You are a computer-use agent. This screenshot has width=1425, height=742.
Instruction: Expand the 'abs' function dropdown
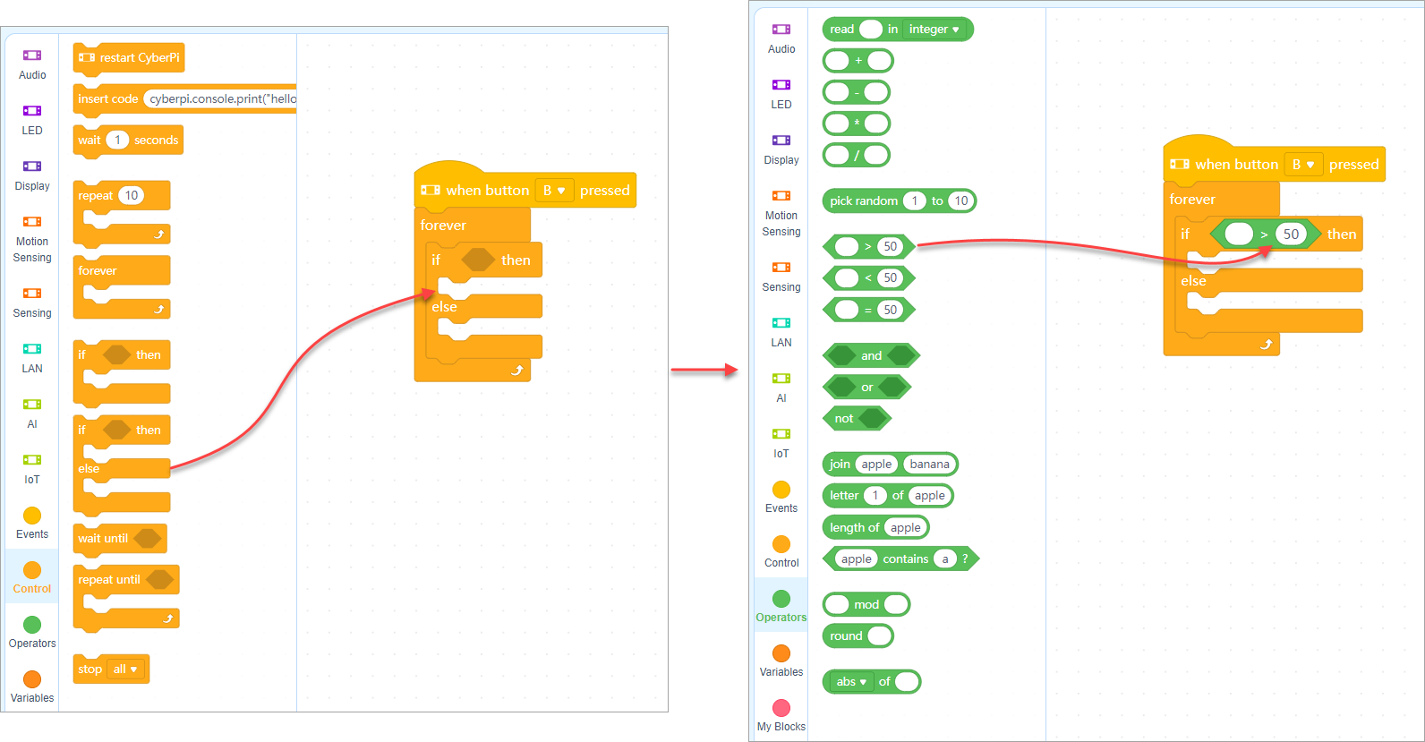click(x=851, y=682)
